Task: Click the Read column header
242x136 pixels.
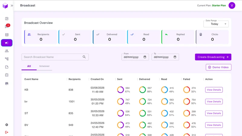Action: coord(164,79)
